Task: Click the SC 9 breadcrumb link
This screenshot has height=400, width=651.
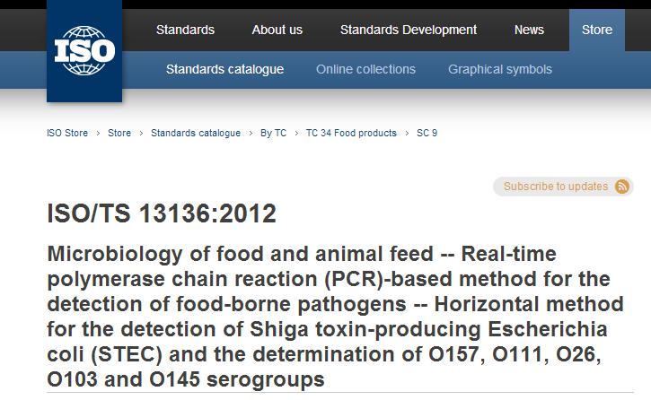Action: pos(427,133)
